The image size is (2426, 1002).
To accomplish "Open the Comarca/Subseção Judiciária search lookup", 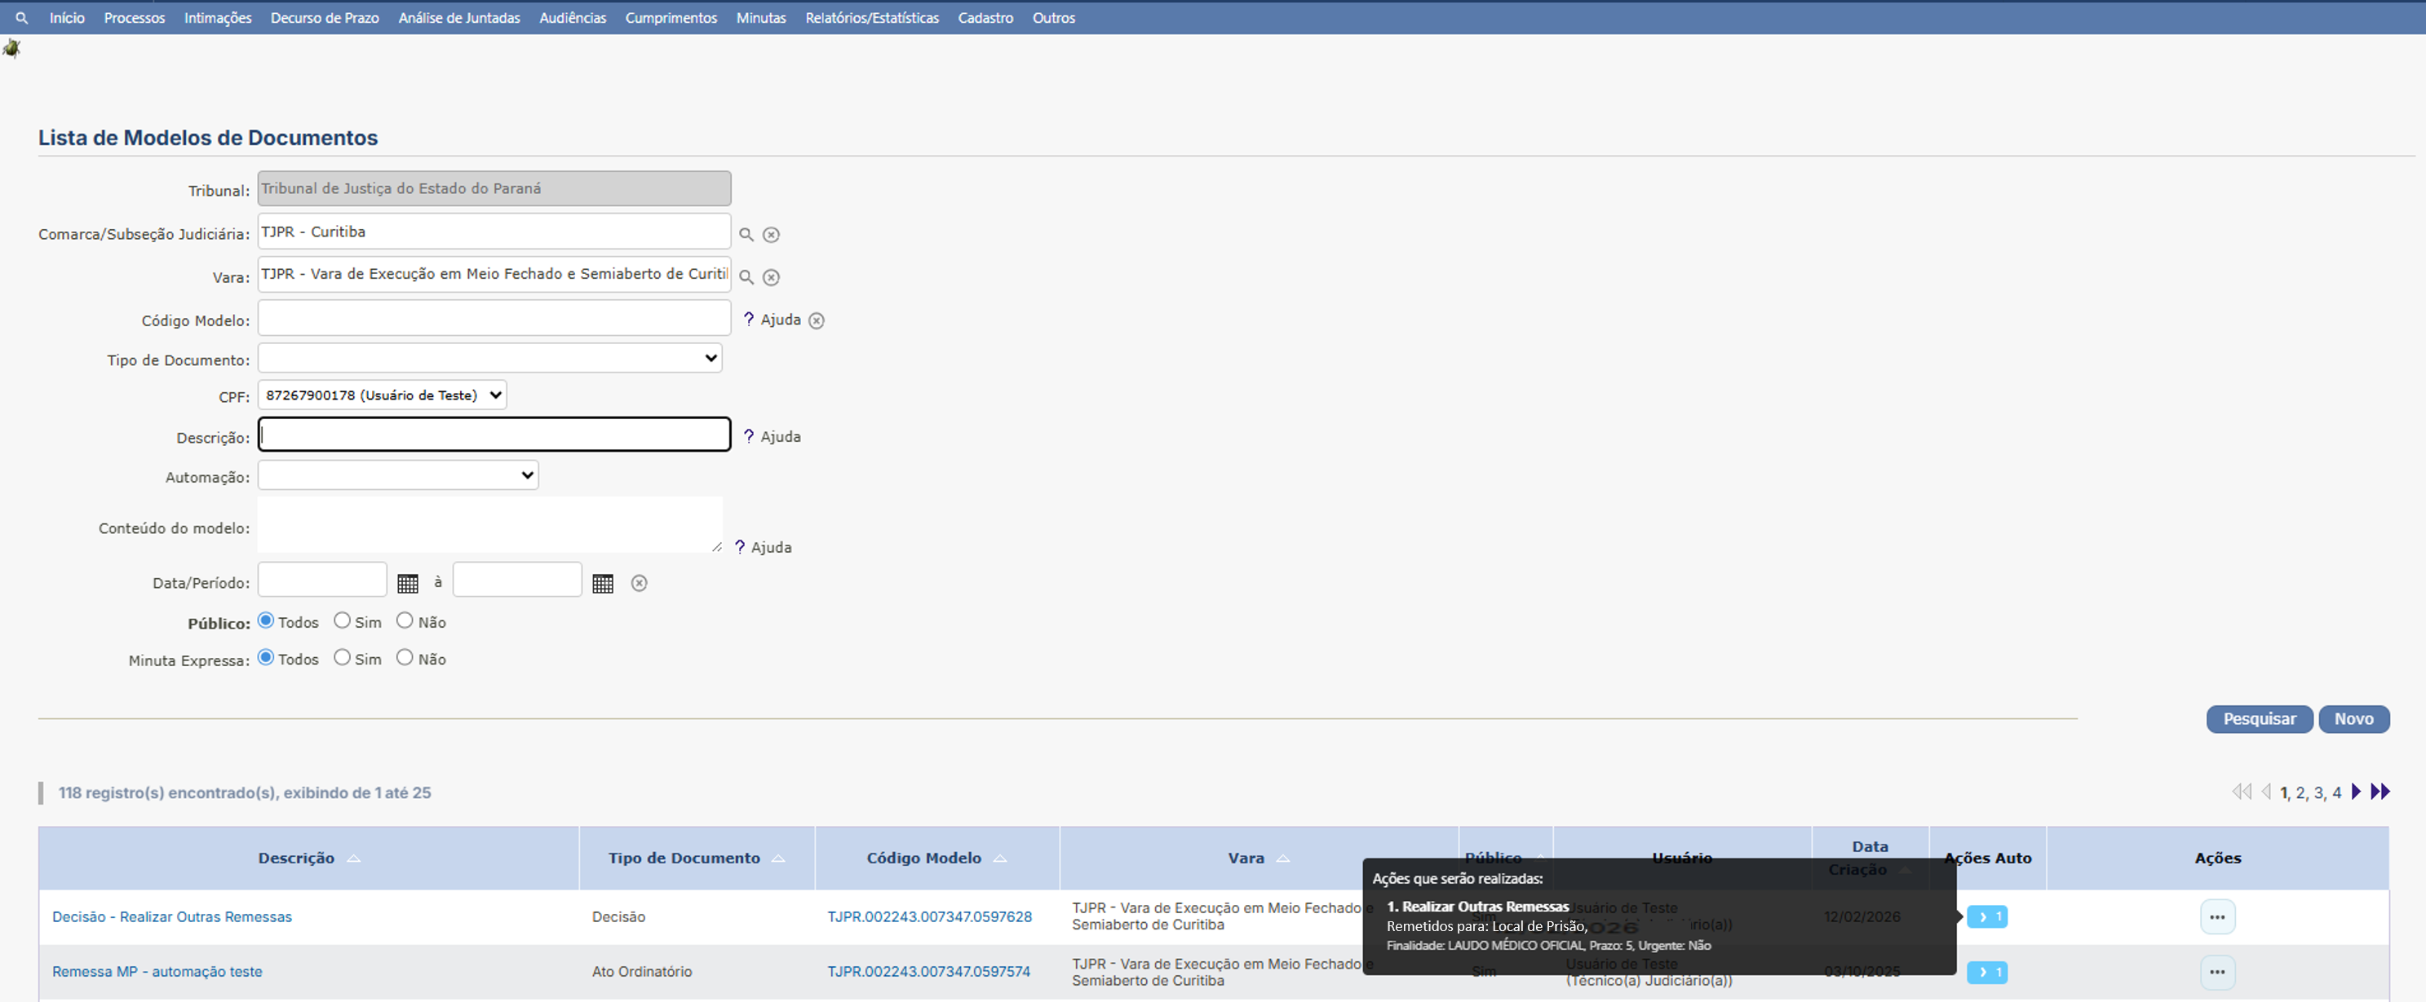I will coord(746,234).
